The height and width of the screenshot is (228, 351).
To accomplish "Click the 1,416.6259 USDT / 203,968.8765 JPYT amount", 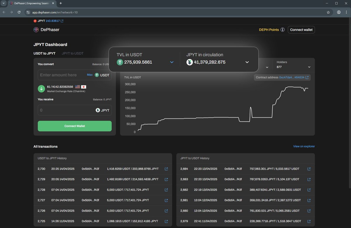I will [133, 169].
